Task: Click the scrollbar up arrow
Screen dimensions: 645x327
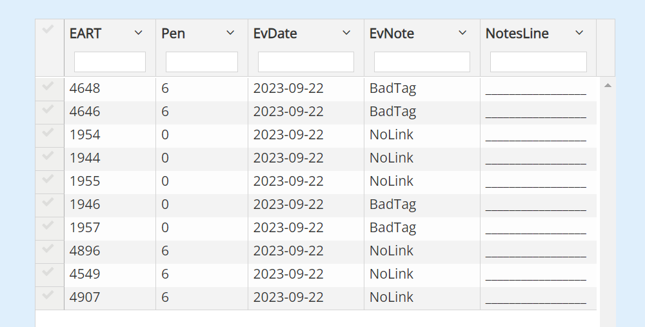Action: 608,86
